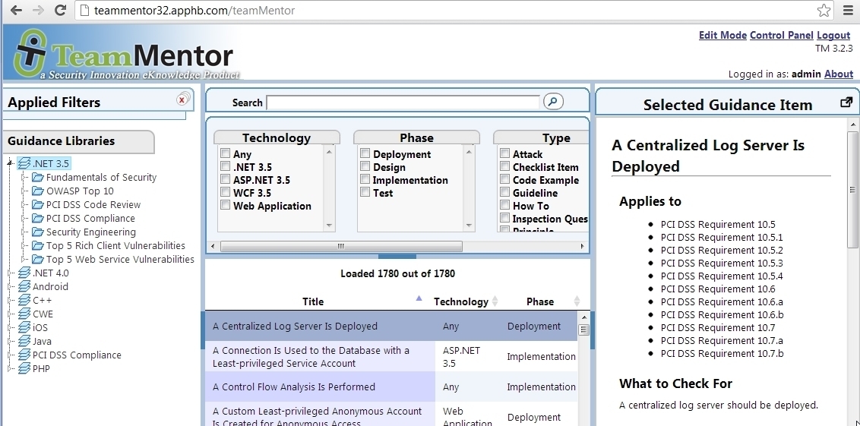Reload the page using browser refresh icon
This screenshot has height=426, width=860.
pos(60,11)
